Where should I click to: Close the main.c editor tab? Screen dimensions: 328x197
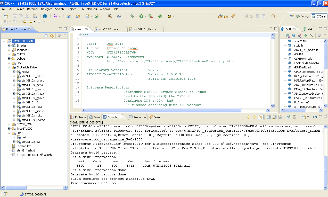coord(87,29)
